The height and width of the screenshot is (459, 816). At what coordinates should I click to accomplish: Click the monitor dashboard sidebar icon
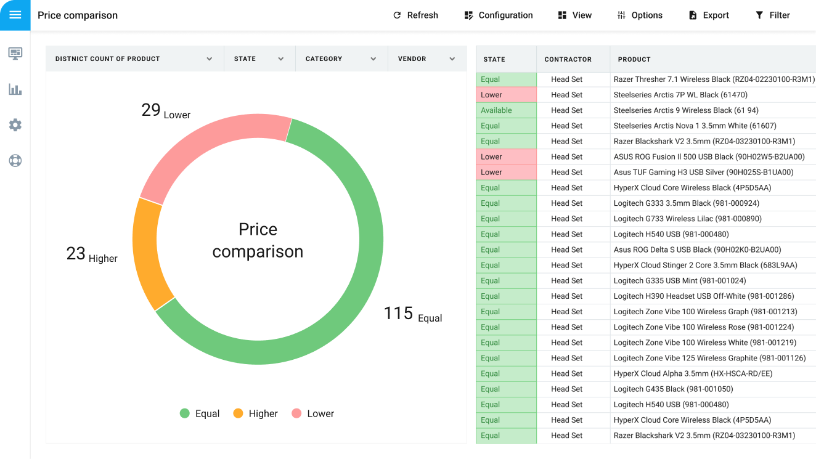click(15, 53)
